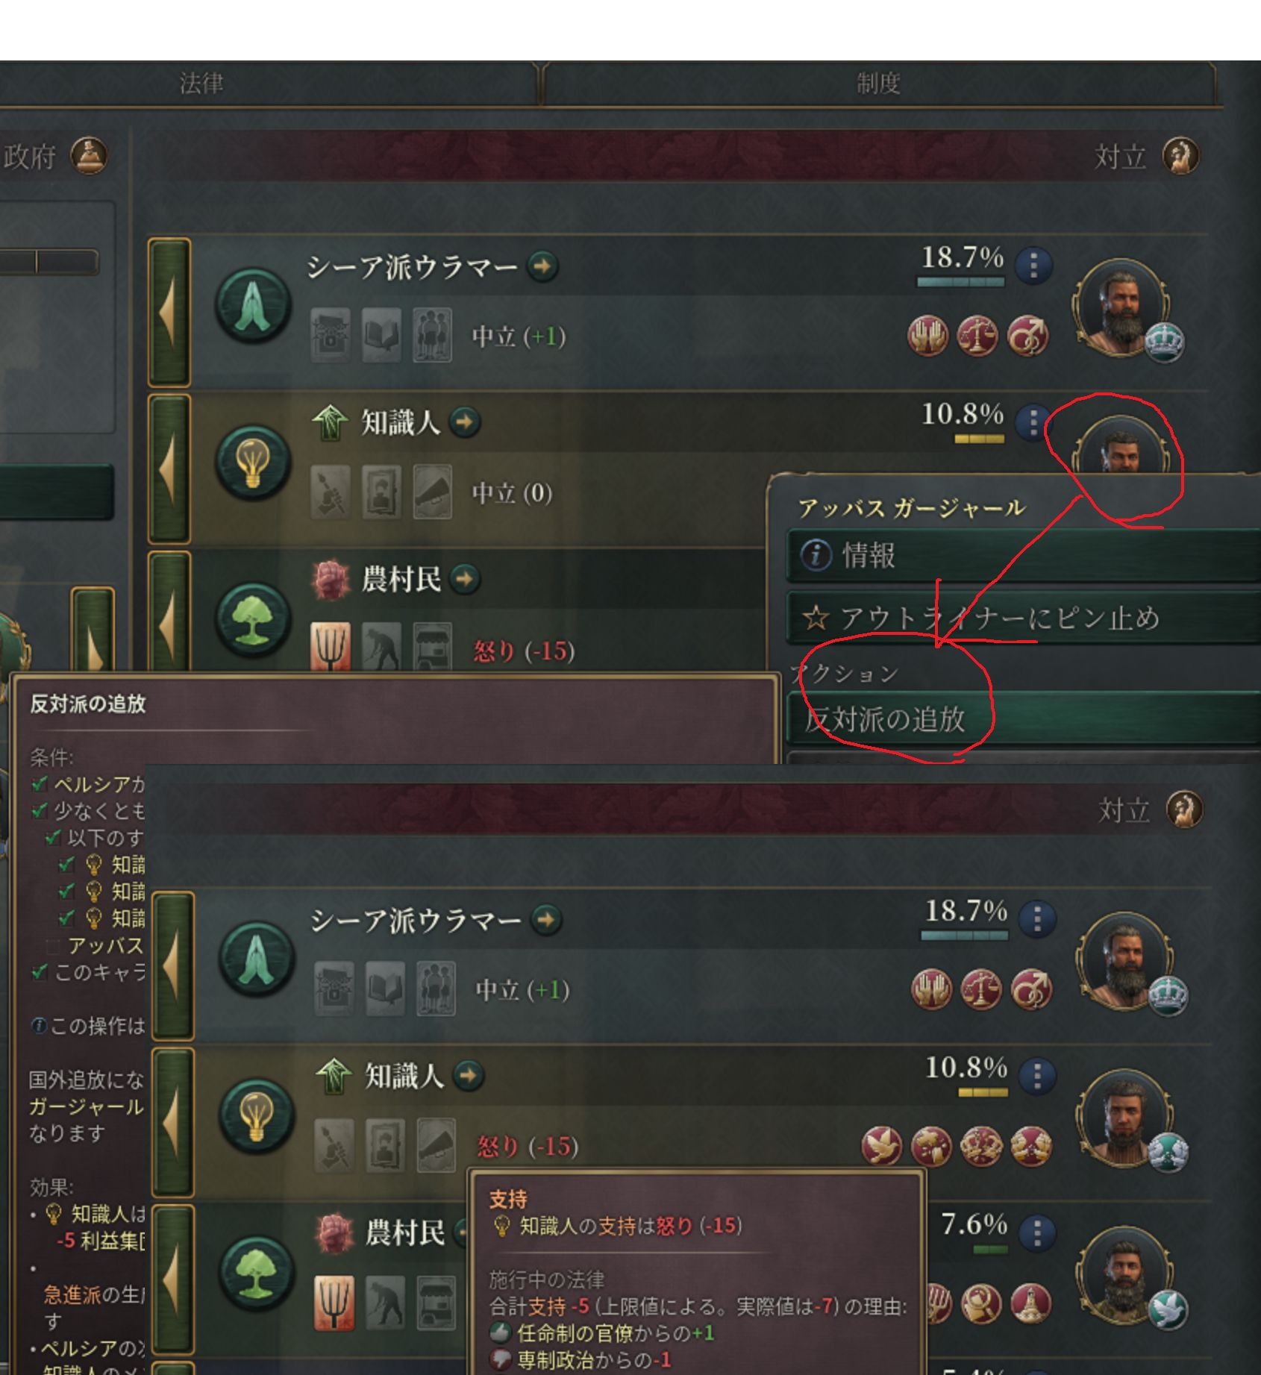Screen dimensions: 1261x1375
Task: Switch to the 法律 tab
Action: click(201, 83)
